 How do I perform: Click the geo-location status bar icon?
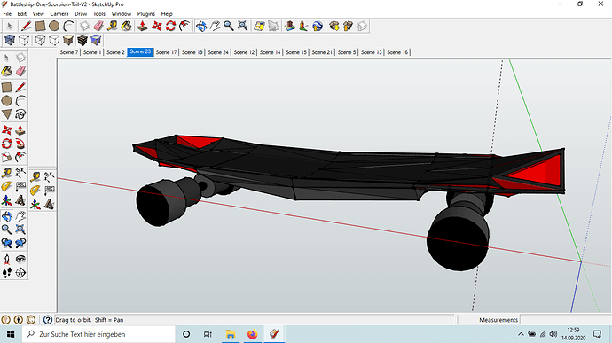(5, 320)
